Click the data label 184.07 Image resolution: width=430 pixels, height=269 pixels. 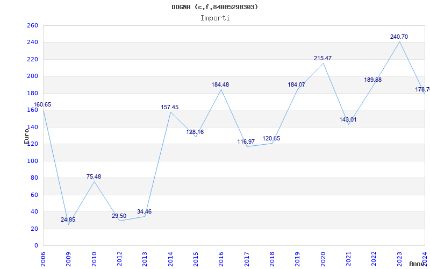click(297, 85)
